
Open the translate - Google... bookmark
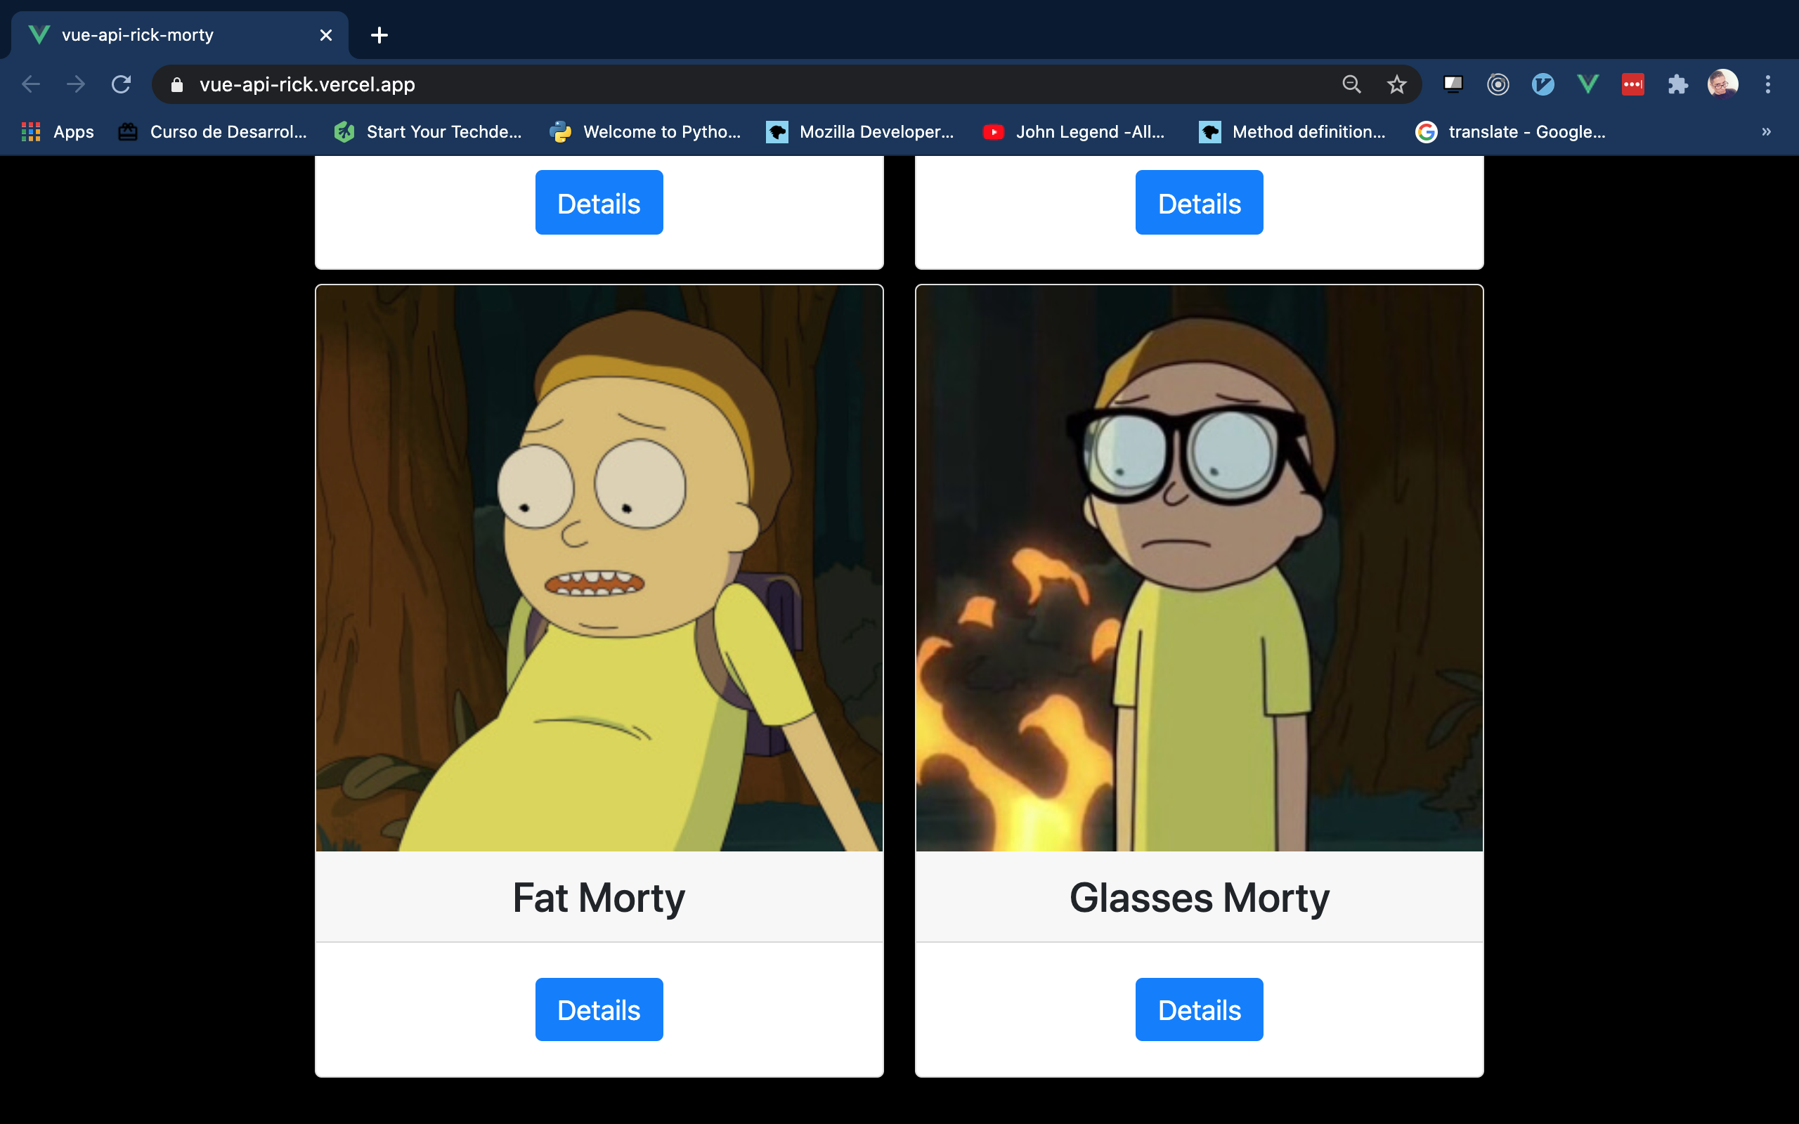coord(1511,131)
